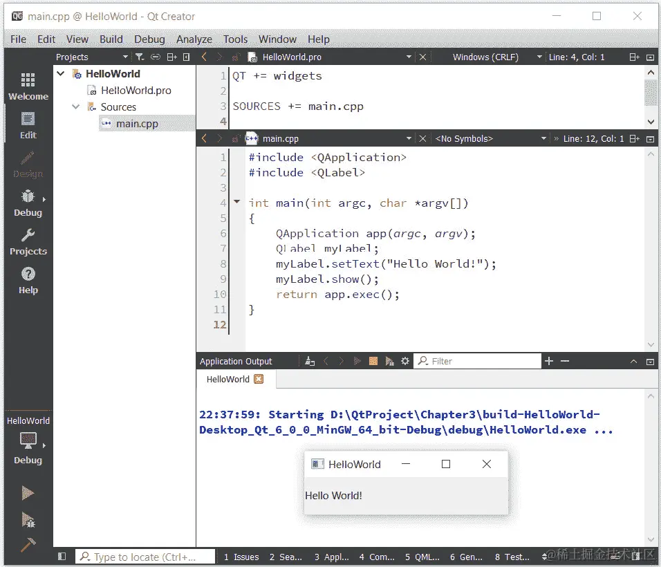The height and width of the screenshot is (567, 661).
Task: Select HelloWorld.pro in project tree
Action: pyautogui.click(x=136, y=90)
